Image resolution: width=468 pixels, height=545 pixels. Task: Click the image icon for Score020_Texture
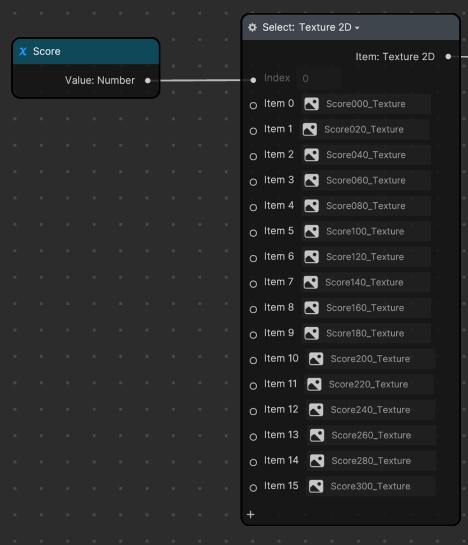pos(310,129)
